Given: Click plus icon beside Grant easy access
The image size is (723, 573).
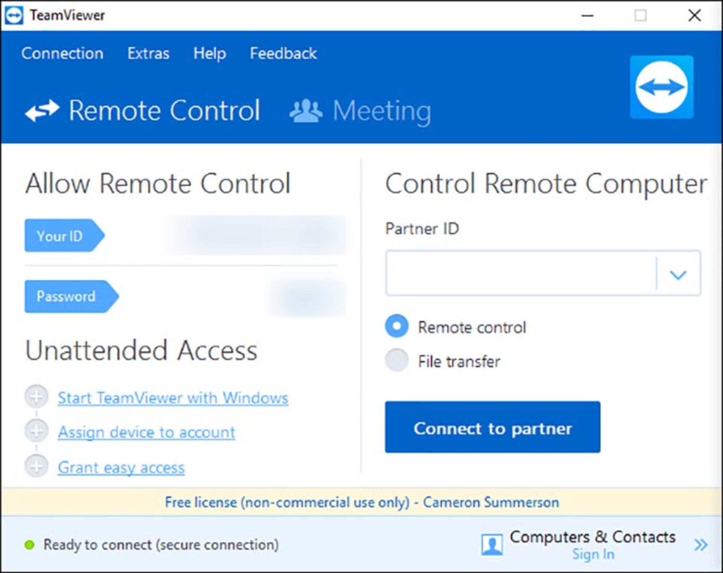Looking at the screenshot, I should coord(37,466).
